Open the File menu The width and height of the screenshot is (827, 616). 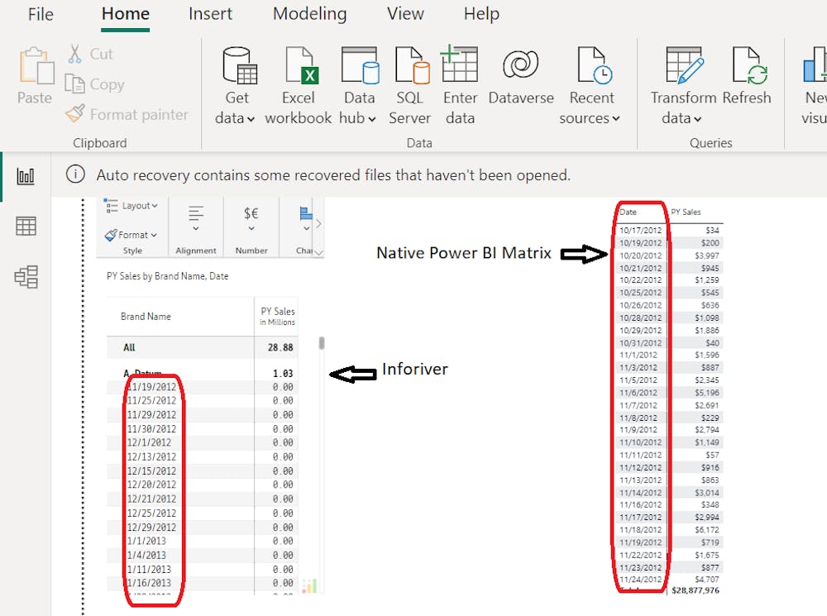click(x=41, y=14)
